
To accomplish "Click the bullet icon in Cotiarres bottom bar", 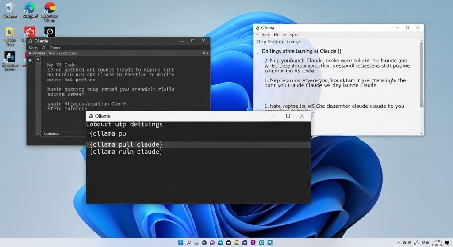I will (38, 133).
